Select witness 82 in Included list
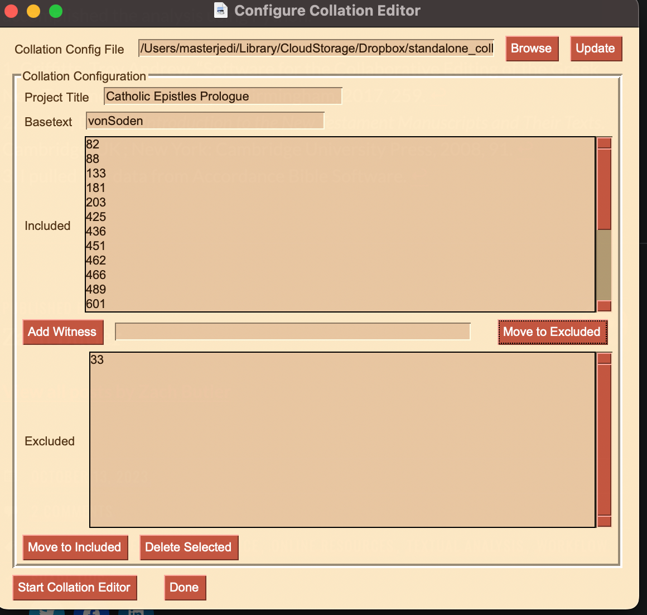Viewport: 647px width, 615px height. (93, 145)
